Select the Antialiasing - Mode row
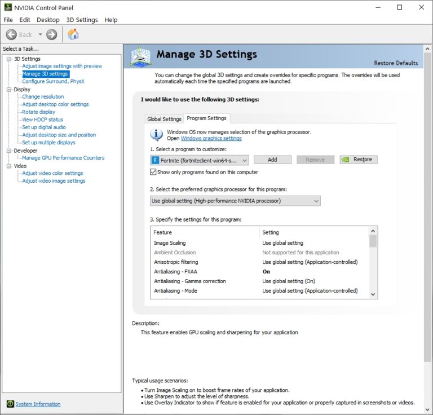Image resolution: width=433 pixels, height=415 pixels. [259, 291]
